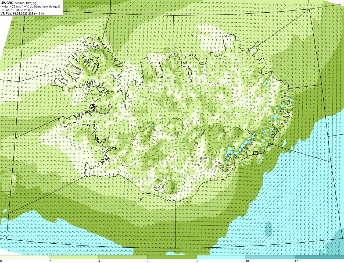Click the '2' tick label on color scale
The image size is (344, 263).
[49, 261]
